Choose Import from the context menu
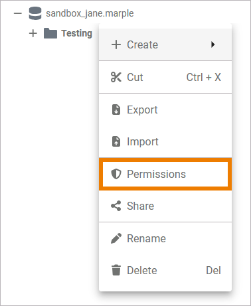The image size is (251, 306). point(165,141)
